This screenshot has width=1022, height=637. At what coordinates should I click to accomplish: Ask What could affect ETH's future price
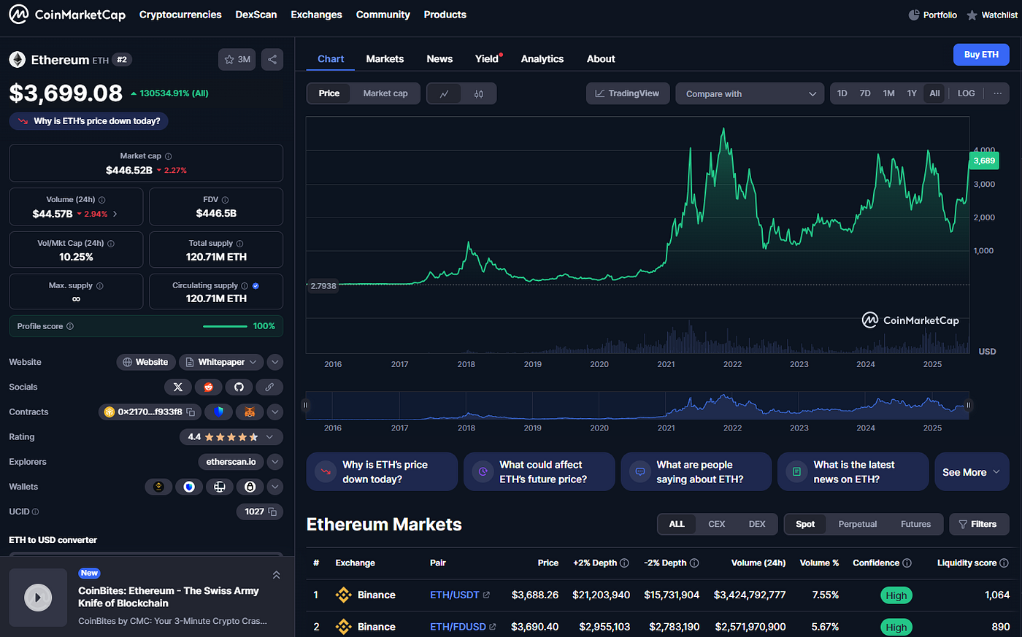click(x=539, y=472)
